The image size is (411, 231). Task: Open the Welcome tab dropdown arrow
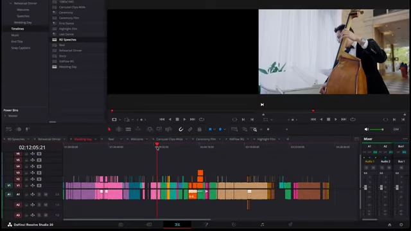tap(147, 139)
